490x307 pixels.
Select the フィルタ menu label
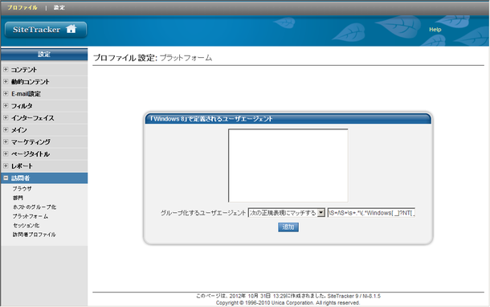[22, 106]
